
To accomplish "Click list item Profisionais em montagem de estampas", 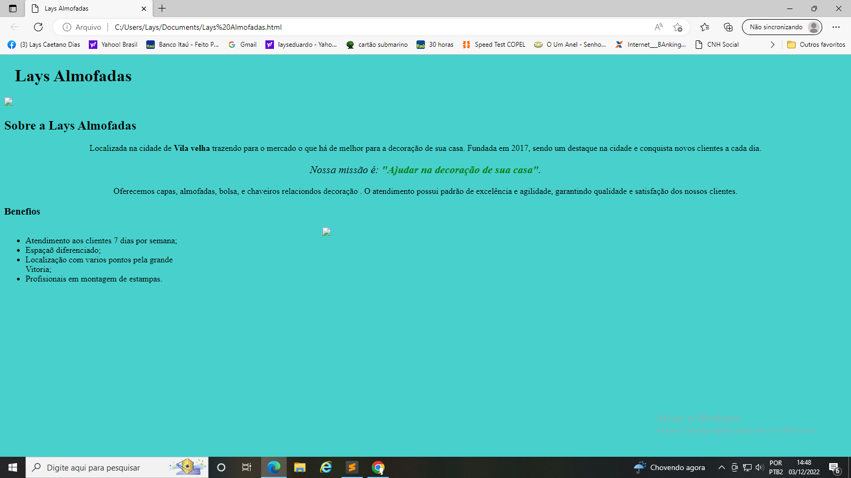I will tap(94, 279).
